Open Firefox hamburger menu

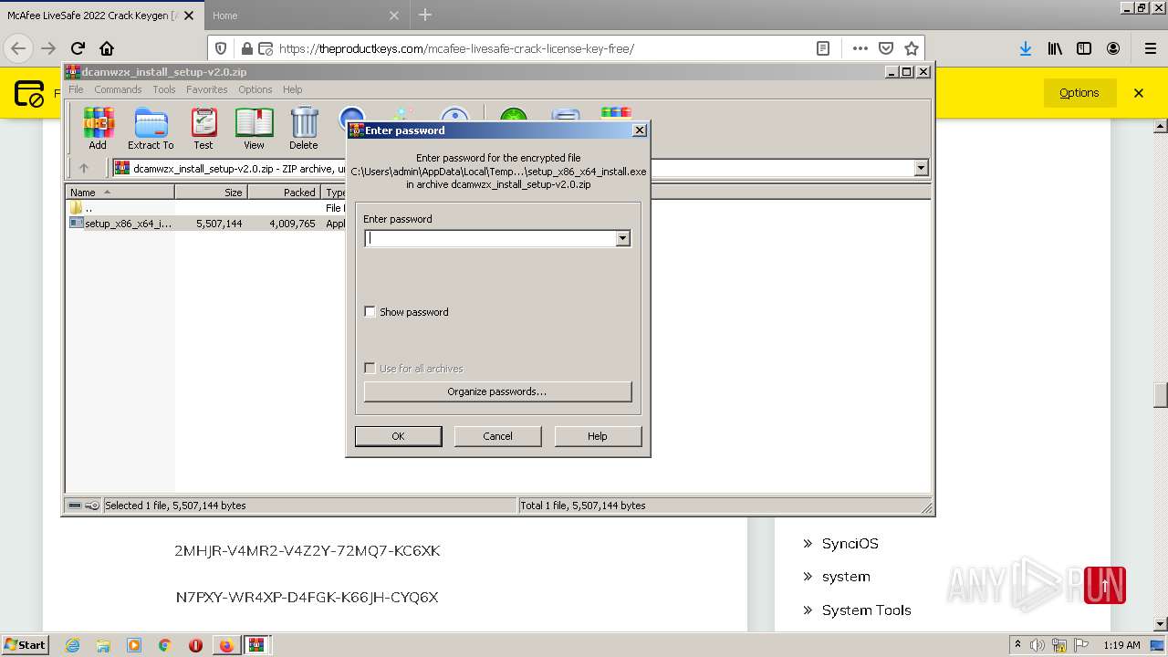pyautogui.click(x=1150, y=48)
